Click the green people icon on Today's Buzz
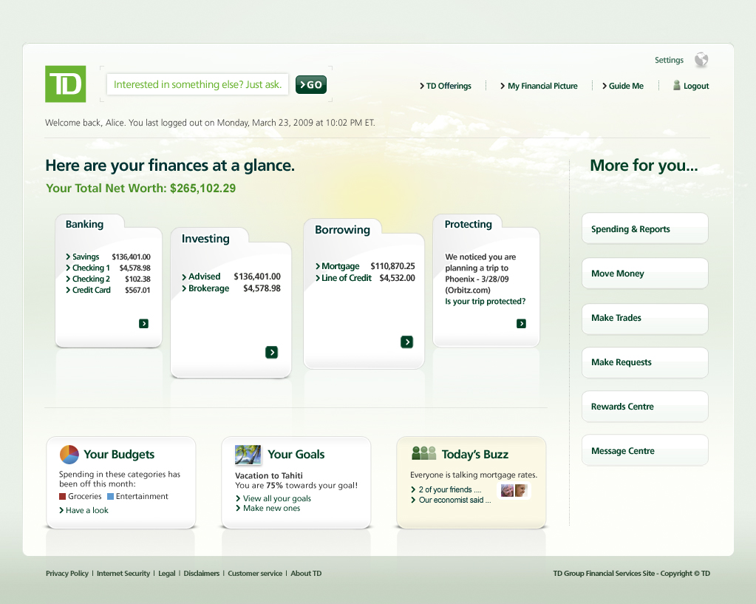The width and height of the screenshot is (756, 604). coord(422,452)
